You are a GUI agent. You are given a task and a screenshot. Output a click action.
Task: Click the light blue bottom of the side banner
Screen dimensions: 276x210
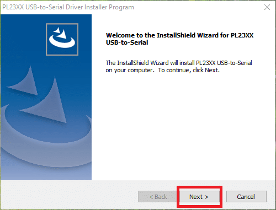(x=46, y=174)
